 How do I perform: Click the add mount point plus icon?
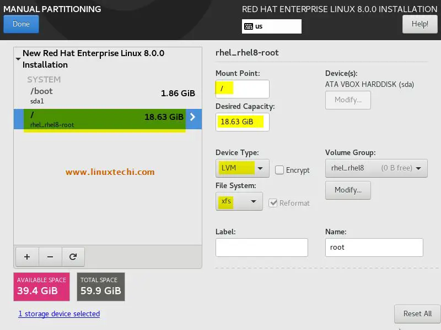pos(27,257)
